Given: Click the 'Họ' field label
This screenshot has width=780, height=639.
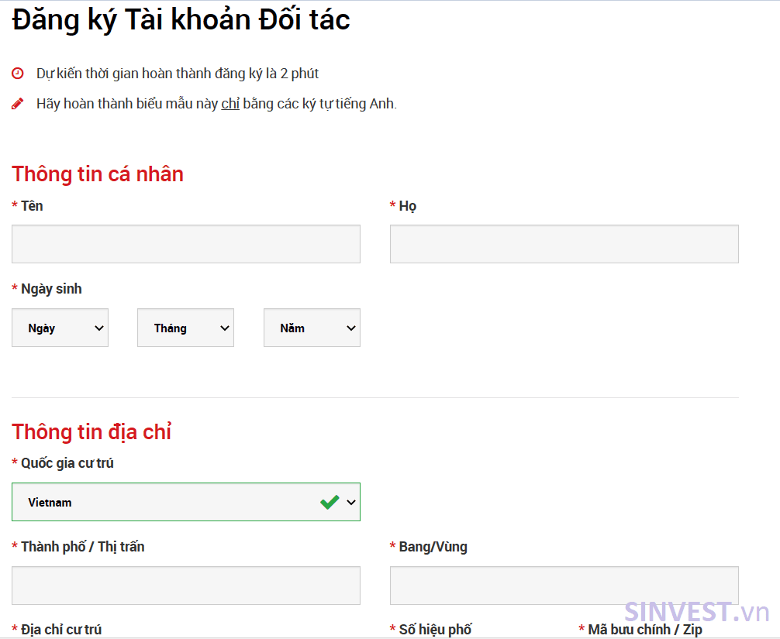Looking at the screenshot, I should (408, 206).
